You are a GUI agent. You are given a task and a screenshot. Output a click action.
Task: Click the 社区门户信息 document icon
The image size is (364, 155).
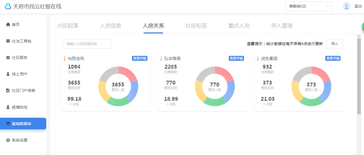coord(8,90)
